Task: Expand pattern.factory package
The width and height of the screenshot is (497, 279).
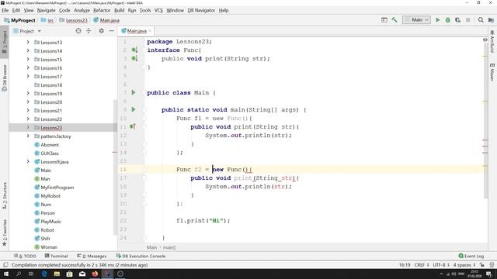Action: tap(28, 136)
